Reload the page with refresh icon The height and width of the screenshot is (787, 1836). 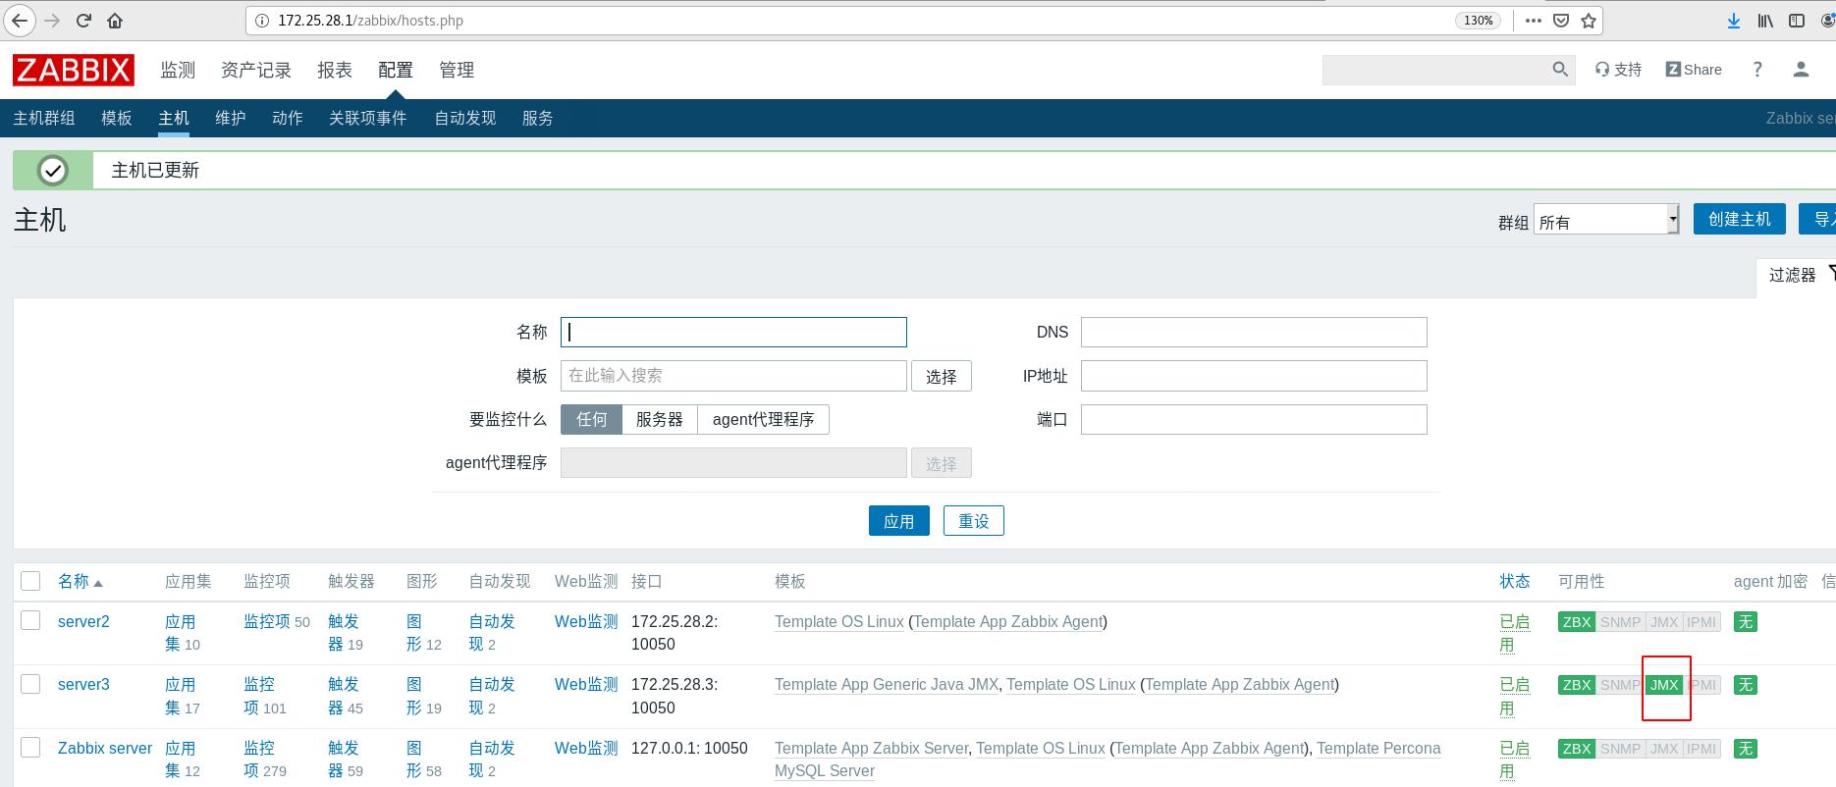[x=83, y=21]
